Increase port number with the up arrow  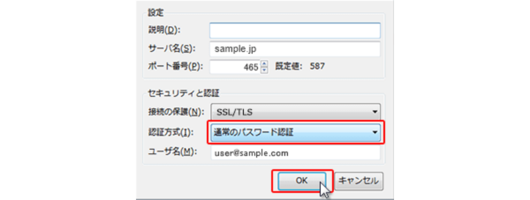264,64
